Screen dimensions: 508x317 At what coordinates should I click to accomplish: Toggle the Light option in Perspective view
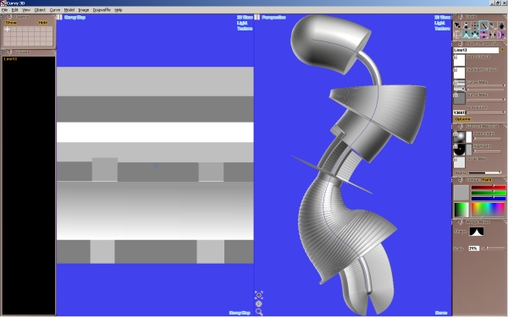coord(439,23)
